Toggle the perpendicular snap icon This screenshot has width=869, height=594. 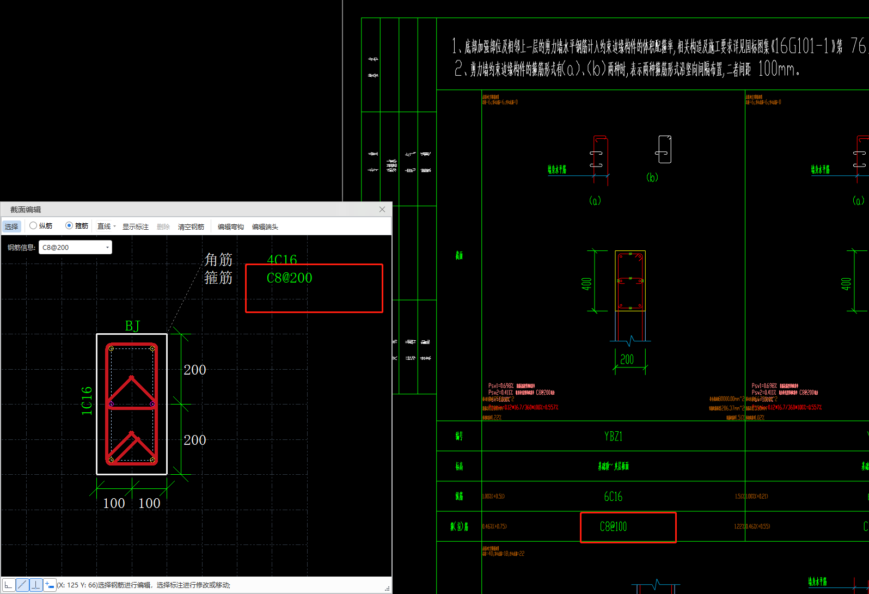pyautogui.click(x=36, y=585)
